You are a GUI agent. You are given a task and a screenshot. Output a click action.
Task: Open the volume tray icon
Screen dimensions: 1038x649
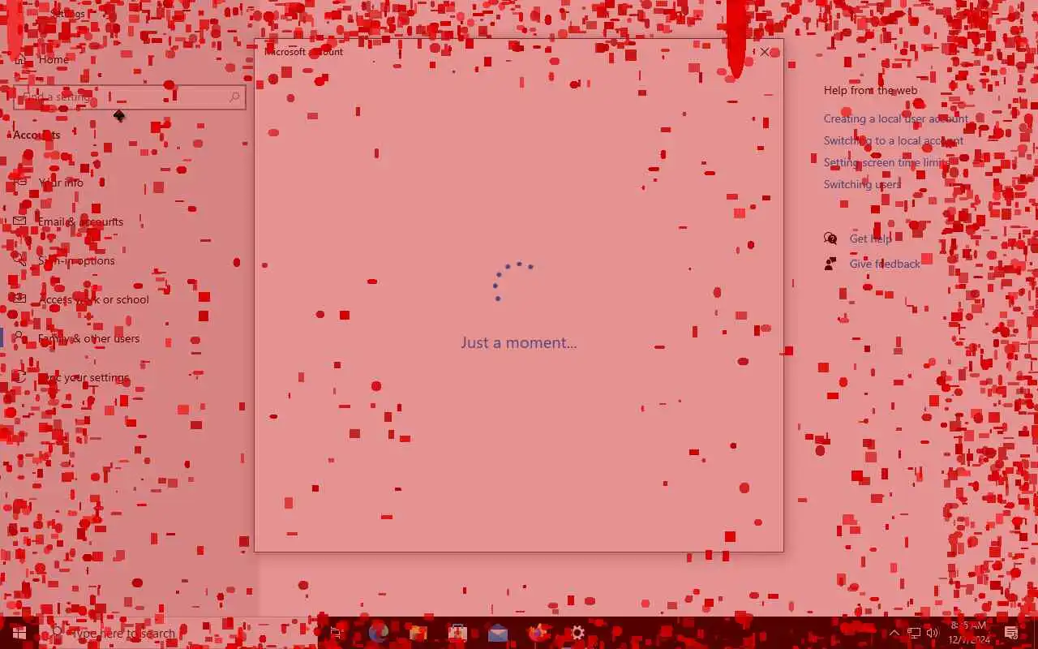click(x=933, y=633)
